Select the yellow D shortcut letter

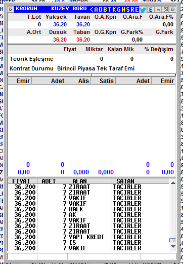pyautogui.click(x=101, y=10)
